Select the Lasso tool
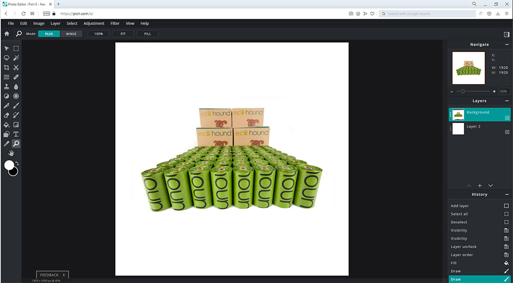Screen dimensions: 513x283 (6, 58)
